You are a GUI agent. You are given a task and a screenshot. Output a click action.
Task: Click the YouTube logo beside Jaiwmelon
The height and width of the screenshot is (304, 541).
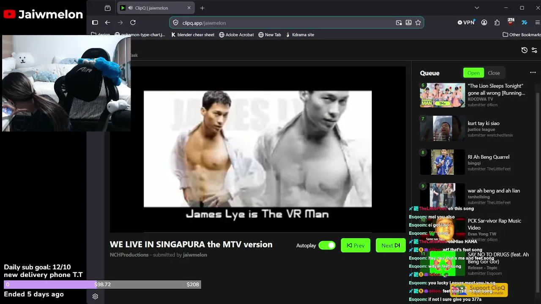pos(9,14)
